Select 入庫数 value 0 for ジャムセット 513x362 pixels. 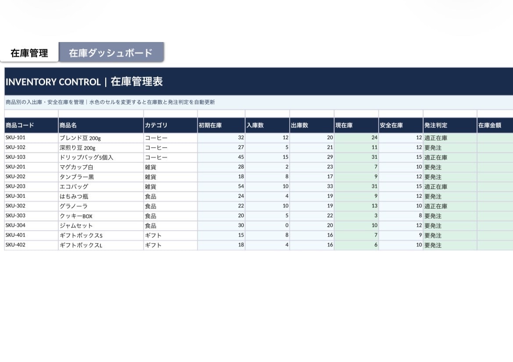[x=267, y=226]
